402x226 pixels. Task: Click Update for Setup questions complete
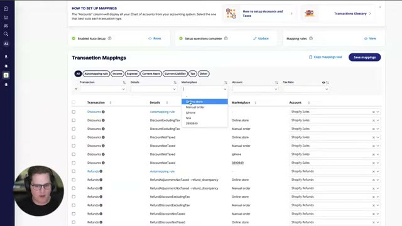261,38
